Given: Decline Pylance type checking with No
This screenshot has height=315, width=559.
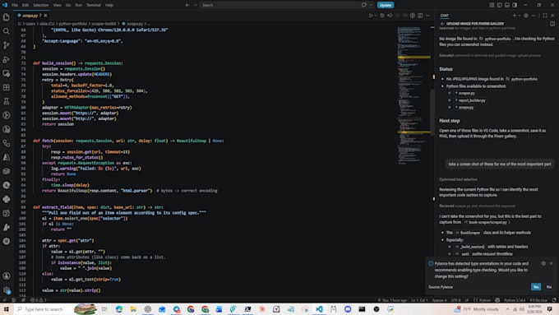Looking at the screenshot, I should coord(548,287).
